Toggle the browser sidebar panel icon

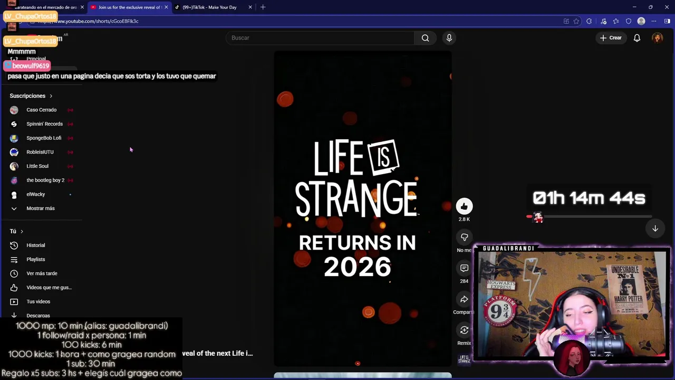[667, 21]
